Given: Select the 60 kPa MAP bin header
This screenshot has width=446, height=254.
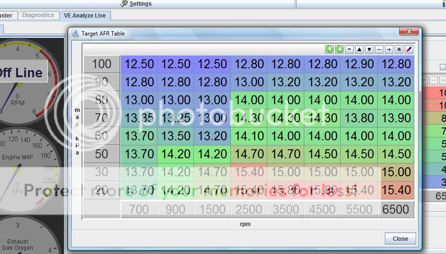Looking at the screenshot, I should pyautogui.click(x=101, y=136).
